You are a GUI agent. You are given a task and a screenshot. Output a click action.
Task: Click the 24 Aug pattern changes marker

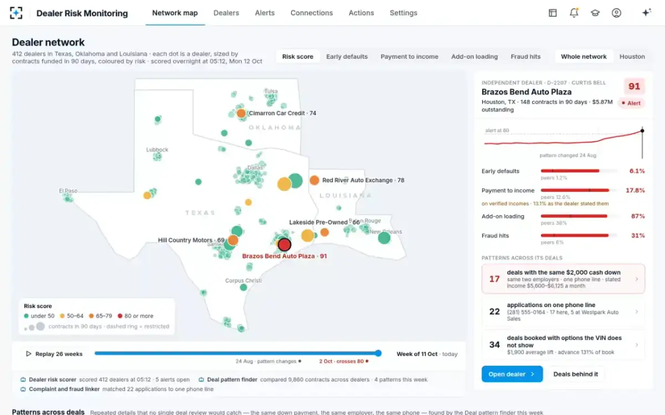pyautogui.click(x=268, y=361)
